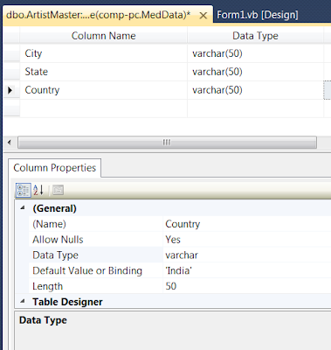Activate the dbo.ArtistMaster table tab
The image size is (331, 350).
coord(99,15)
